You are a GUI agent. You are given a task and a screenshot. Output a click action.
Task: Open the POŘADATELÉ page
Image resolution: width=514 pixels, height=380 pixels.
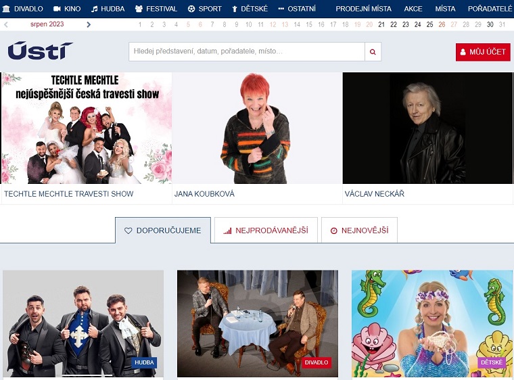click(x=490, y=9)
